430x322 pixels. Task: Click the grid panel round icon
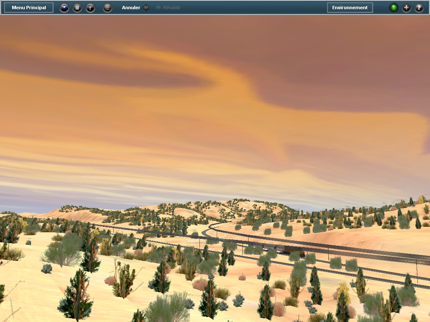click(107, 8)
